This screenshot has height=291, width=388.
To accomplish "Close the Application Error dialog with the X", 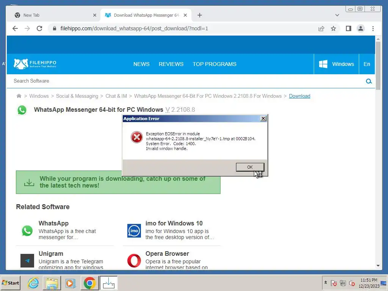I will [263, 119].
